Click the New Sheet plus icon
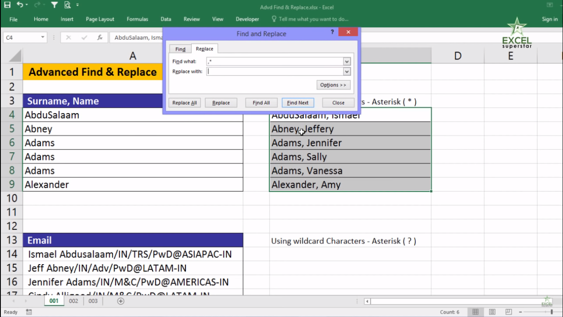Image resolution: width=563 pixels, height=317 pixels. point(121,301)
